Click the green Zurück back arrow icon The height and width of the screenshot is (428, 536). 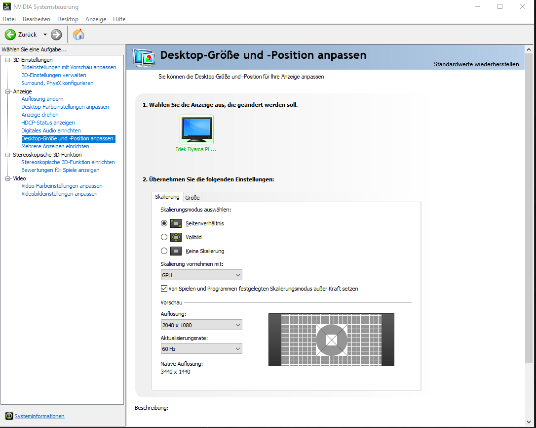[x=10, y=35]
